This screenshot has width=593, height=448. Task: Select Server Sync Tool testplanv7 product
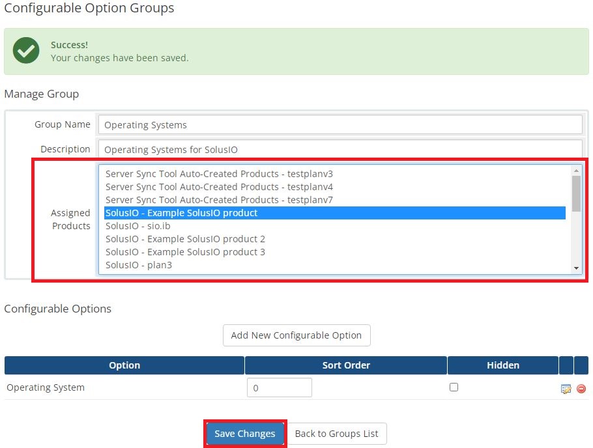[219, 200]
